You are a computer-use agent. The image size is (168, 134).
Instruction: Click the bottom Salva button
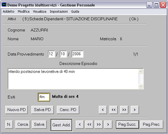(39, 124)
